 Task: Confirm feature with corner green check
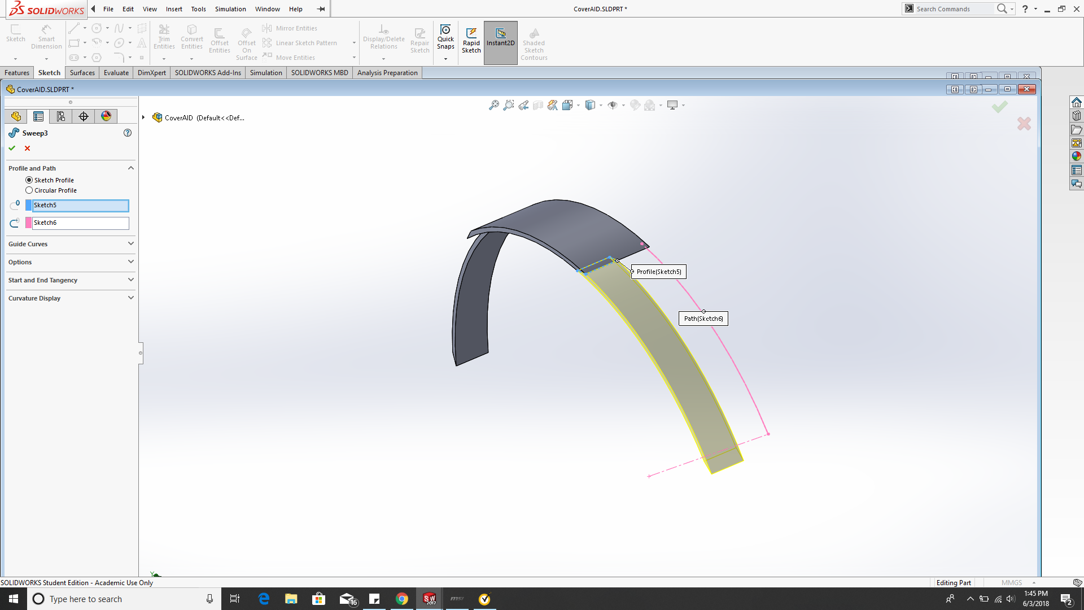click(x=999, y=107)
